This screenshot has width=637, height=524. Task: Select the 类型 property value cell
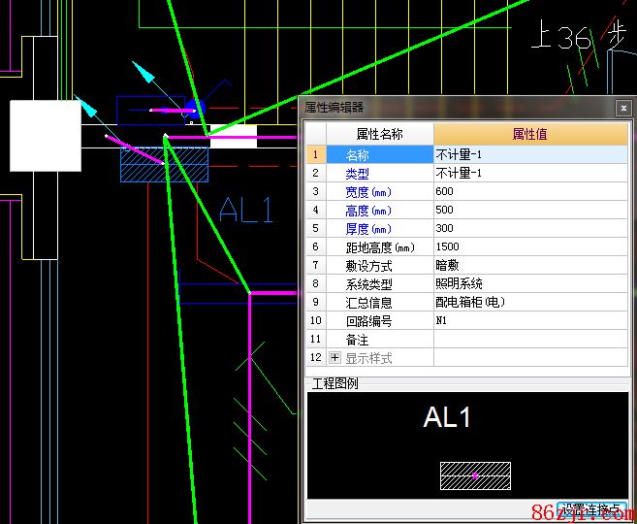(x=529, y=173)
